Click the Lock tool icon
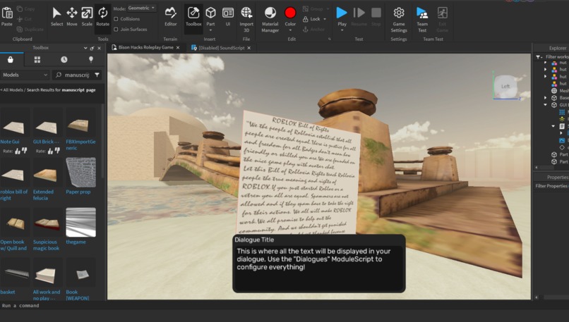 click(306, 19)
